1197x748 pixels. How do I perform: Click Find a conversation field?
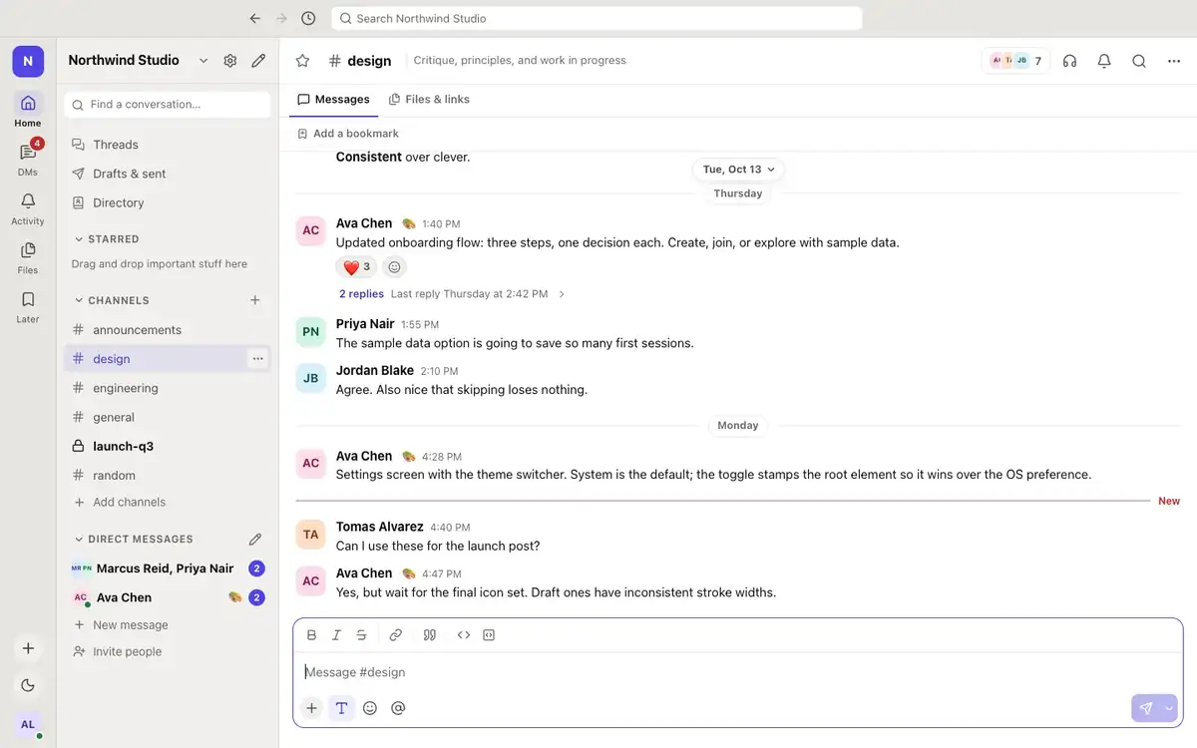coord(168,104)
